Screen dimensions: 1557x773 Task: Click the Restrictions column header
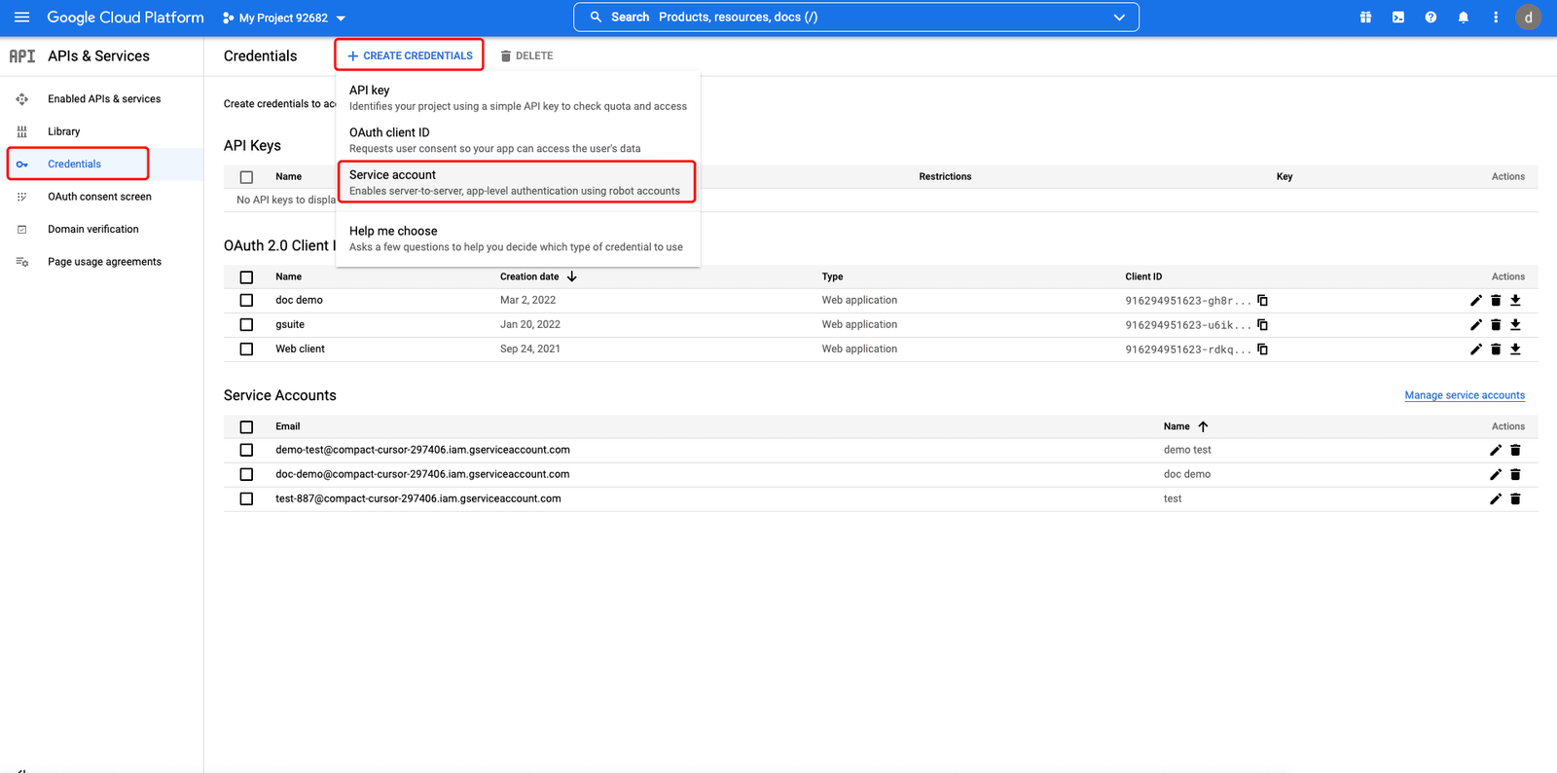click(x=945, y=176)
